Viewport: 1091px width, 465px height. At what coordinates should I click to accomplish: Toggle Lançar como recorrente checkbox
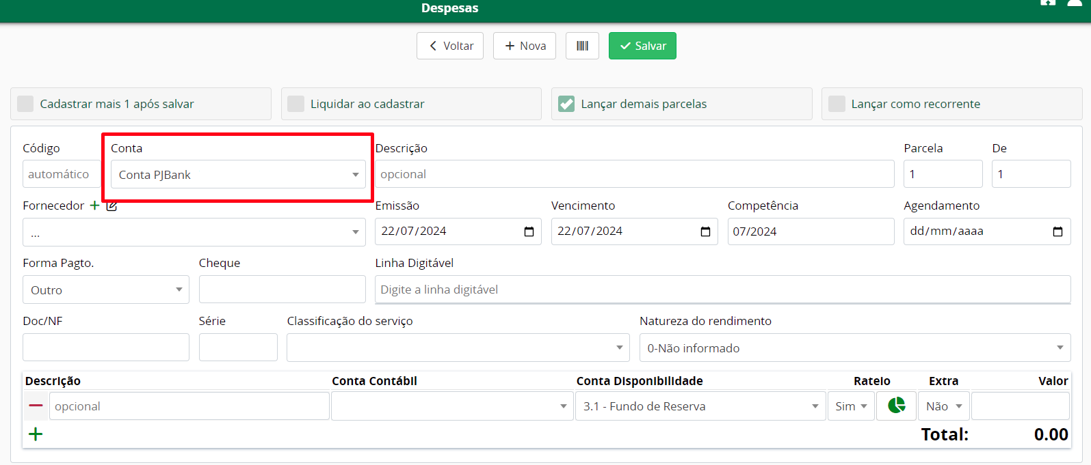pyautogui.click(x=837, y=104)
